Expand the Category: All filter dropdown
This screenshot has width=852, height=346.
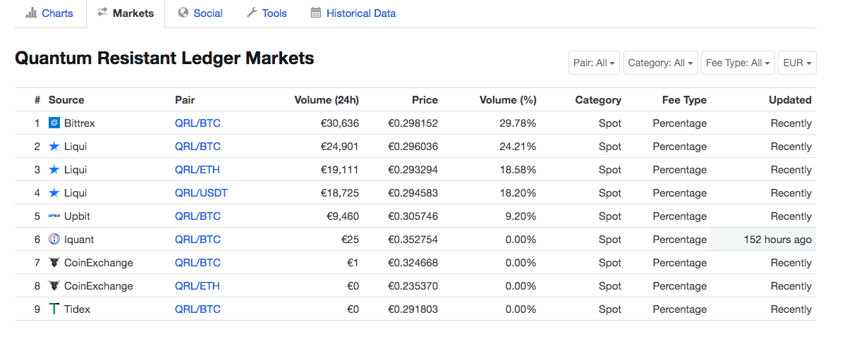click(660, 63)
